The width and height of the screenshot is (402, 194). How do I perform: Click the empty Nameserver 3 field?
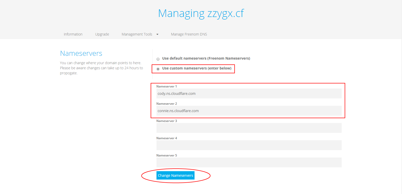[249, 128]
